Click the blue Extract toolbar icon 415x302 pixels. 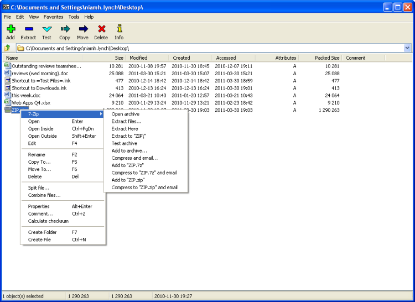[28, 29]
